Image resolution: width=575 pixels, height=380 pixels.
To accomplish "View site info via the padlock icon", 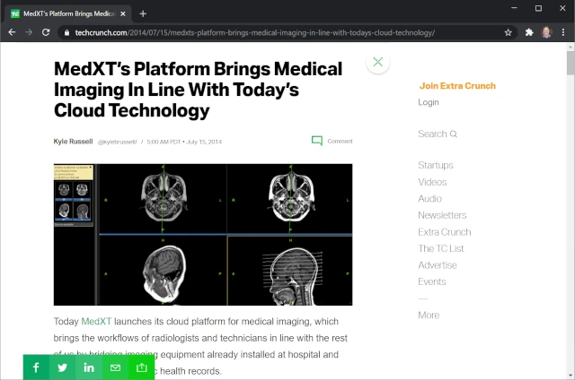I will (x=66, y=33).
